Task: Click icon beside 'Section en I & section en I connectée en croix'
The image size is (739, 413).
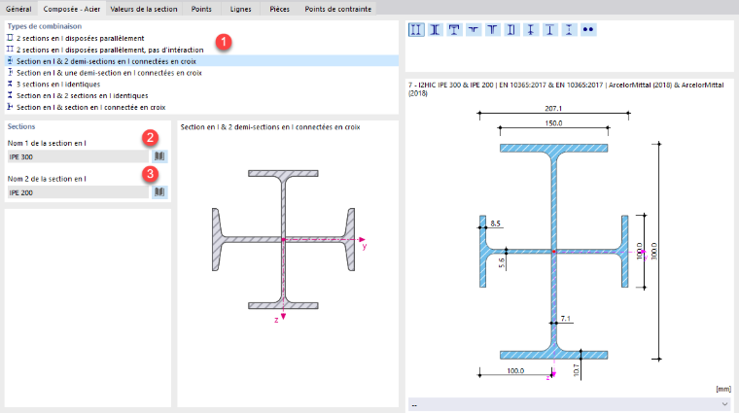Action: 10,107
